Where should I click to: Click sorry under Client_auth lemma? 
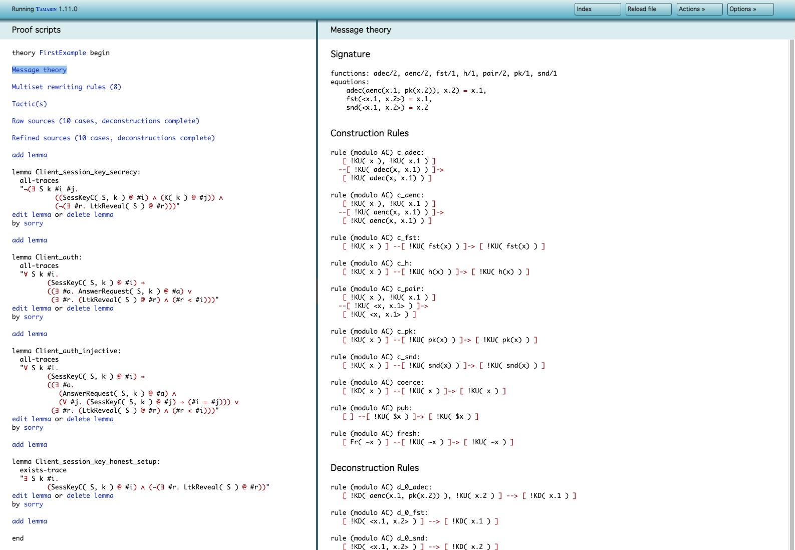(x=34, y=317)
